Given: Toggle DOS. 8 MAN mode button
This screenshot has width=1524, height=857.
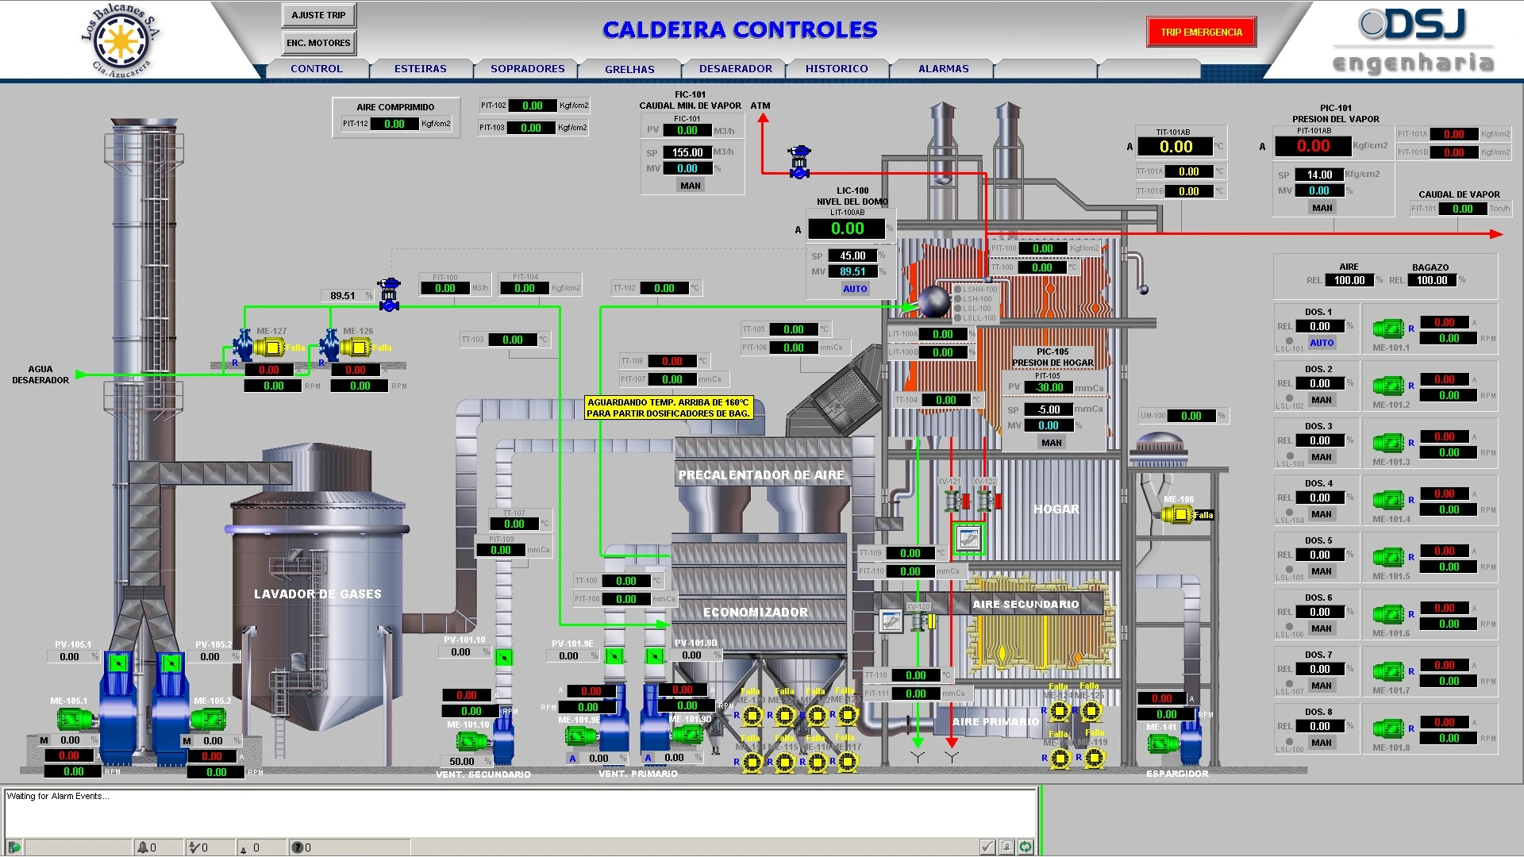Looking at the screenshot, I should [x=1322, y=743].
